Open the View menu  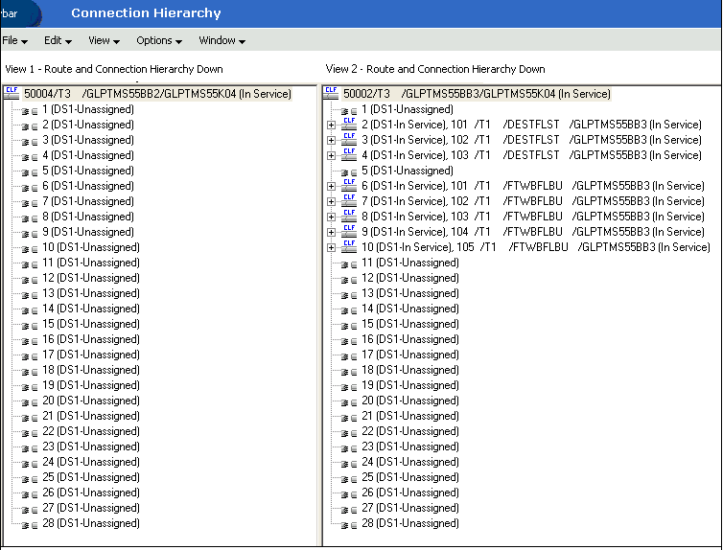click(104, 40)
